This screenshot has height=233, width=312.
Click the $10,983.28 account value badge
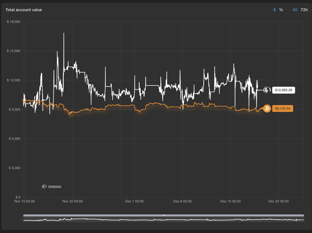(x=283, y=90)
